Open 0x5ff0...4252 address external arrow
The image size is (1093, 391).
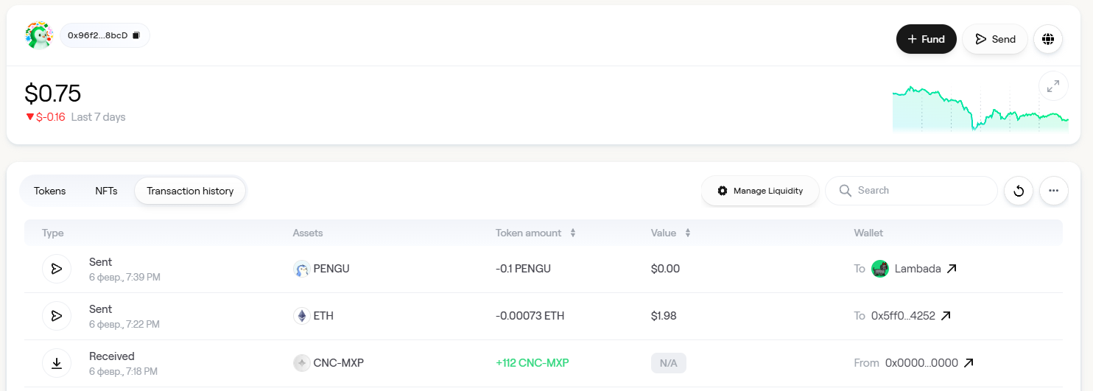pyautogui.click(x=946, y=316)
